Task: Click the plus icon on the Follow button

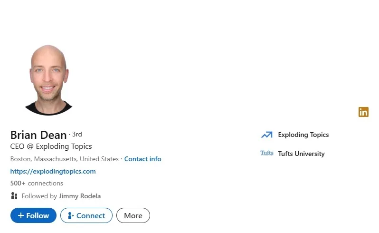Action: coord(21,216)
